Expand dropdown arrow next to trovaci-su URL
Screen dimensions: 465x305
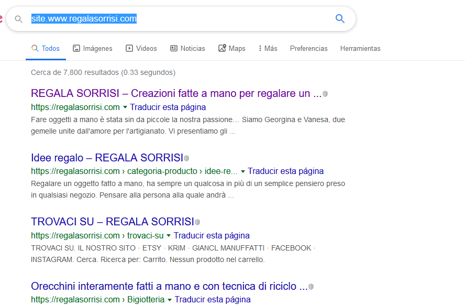169,236
